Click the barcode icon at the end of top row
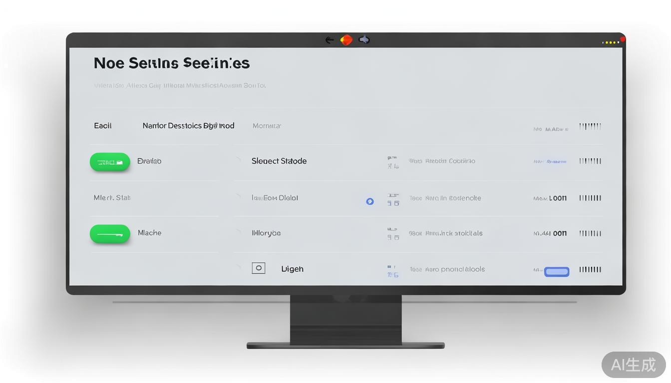The image size is (671, 383). tap(590, 127)
